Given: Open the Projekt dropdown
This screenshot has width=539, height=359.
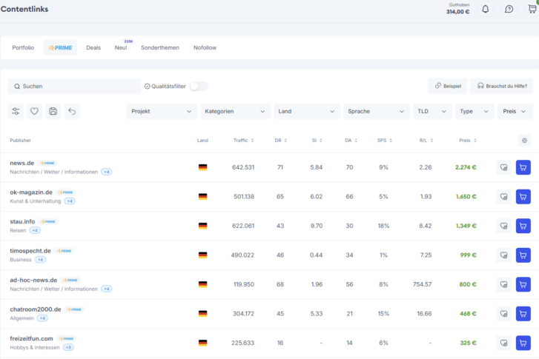Looking at the screenshot, I should point(162,111).
